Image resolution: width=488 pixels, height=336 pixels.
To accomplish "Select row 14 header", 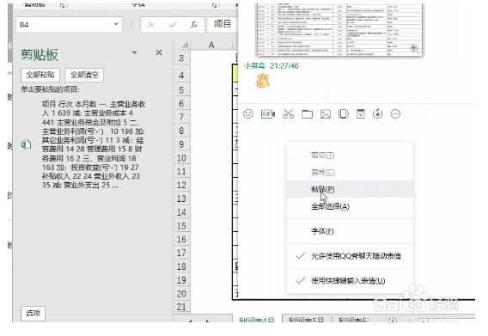I will 181,212.
